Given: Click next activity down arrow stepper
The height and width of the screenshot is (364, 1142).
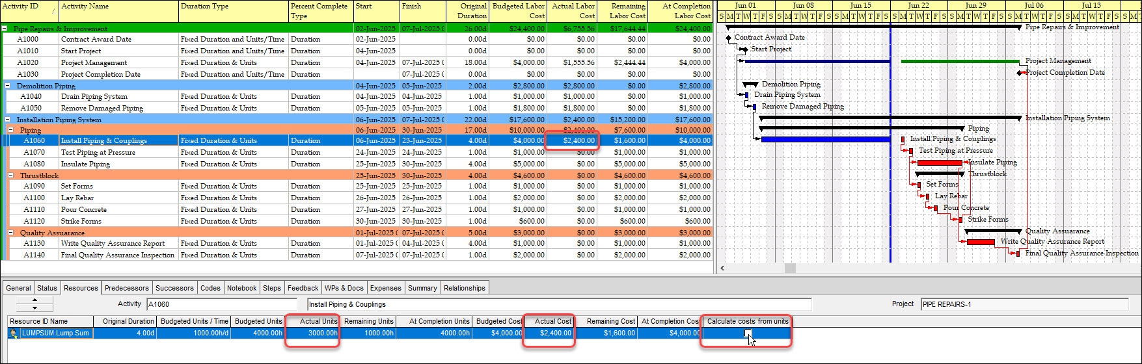Looking at the screenshot, I should click(x=34, y=307).
